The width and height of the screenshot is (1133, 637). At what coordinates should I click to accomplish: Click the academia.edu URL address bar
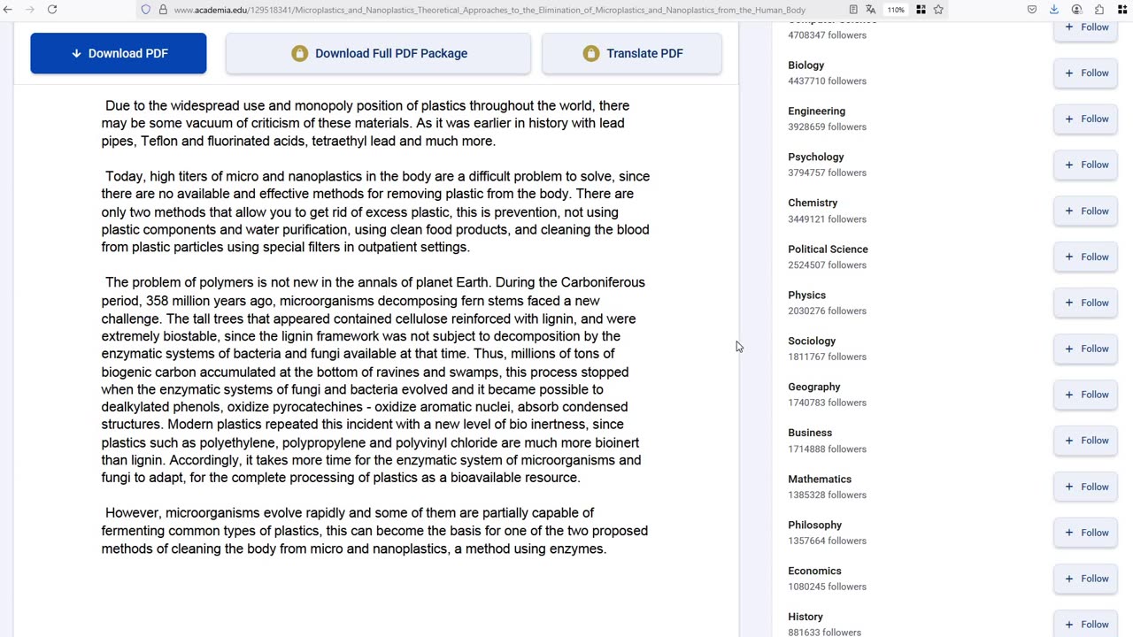(489, 10)
